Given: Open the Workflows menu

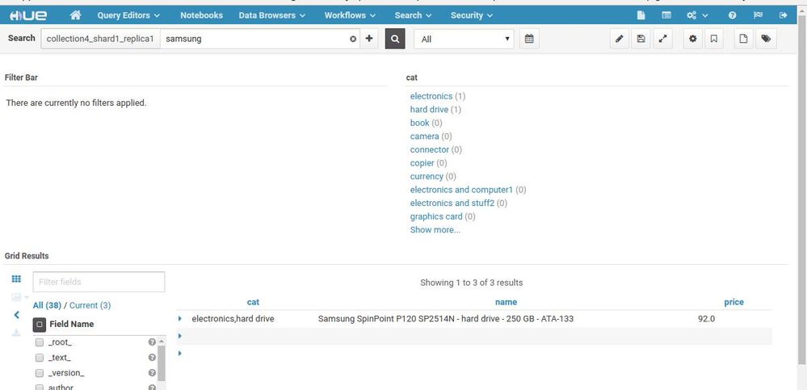Looking at the screenshot, I should click(350, 15).
